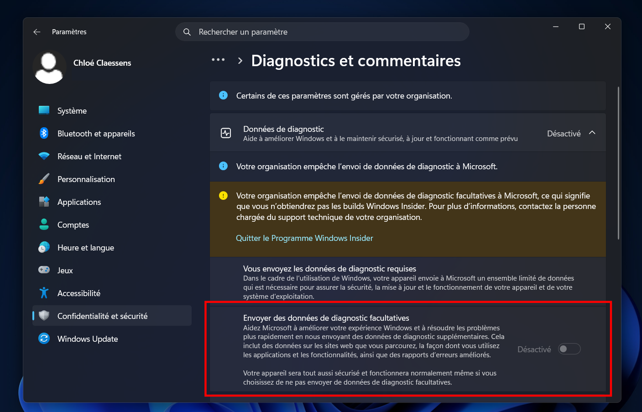Click 'Vous envoyez les données de diagnostic requises'

coord(329,269)
